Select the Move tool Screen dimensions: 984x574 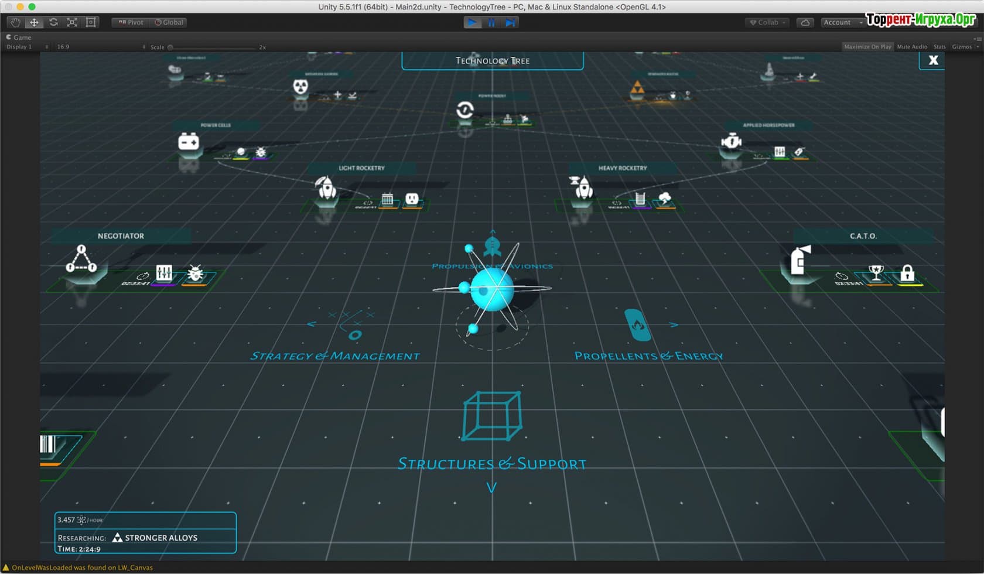[34, 22]
